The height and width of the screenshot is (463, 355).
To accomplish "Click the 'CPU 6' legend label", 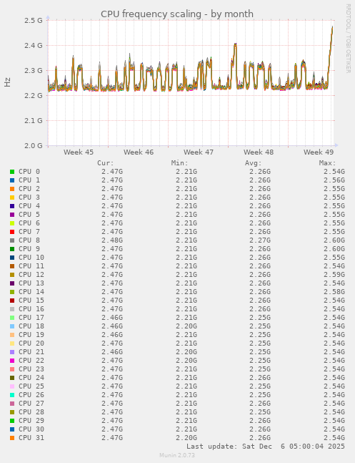I will coord(29,223).
